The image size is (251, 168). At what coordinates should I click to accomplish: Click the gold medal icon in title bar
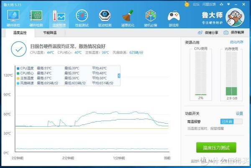(187, 4)
